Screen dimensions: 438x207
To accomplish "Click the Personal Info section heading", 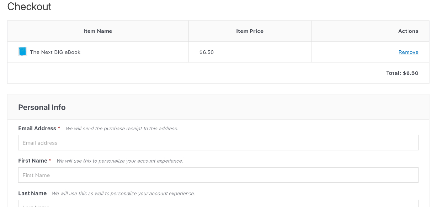I will pos(42,107).
